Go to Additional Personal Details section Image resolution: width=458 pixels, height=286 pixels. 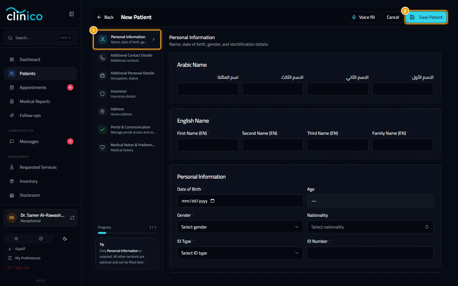click(x=127, y=76)
